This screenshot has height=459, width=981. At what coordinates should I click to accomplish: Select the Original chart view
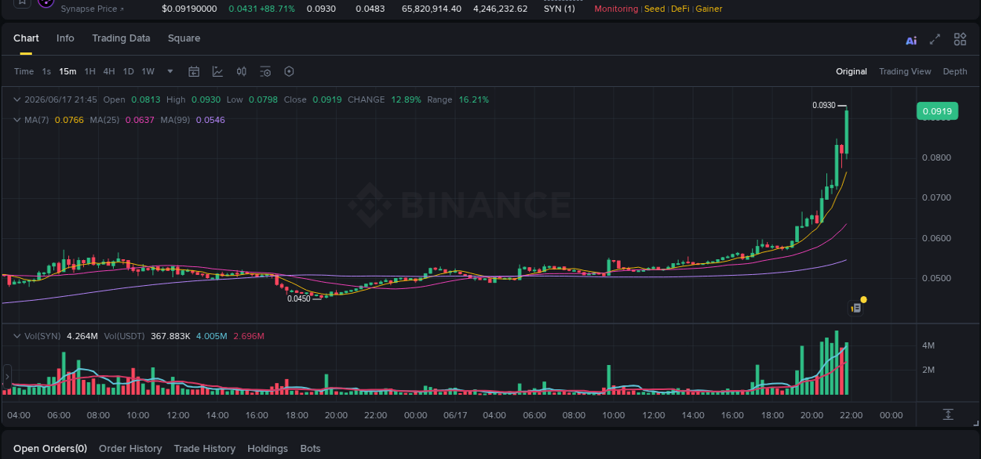[852, 71]
